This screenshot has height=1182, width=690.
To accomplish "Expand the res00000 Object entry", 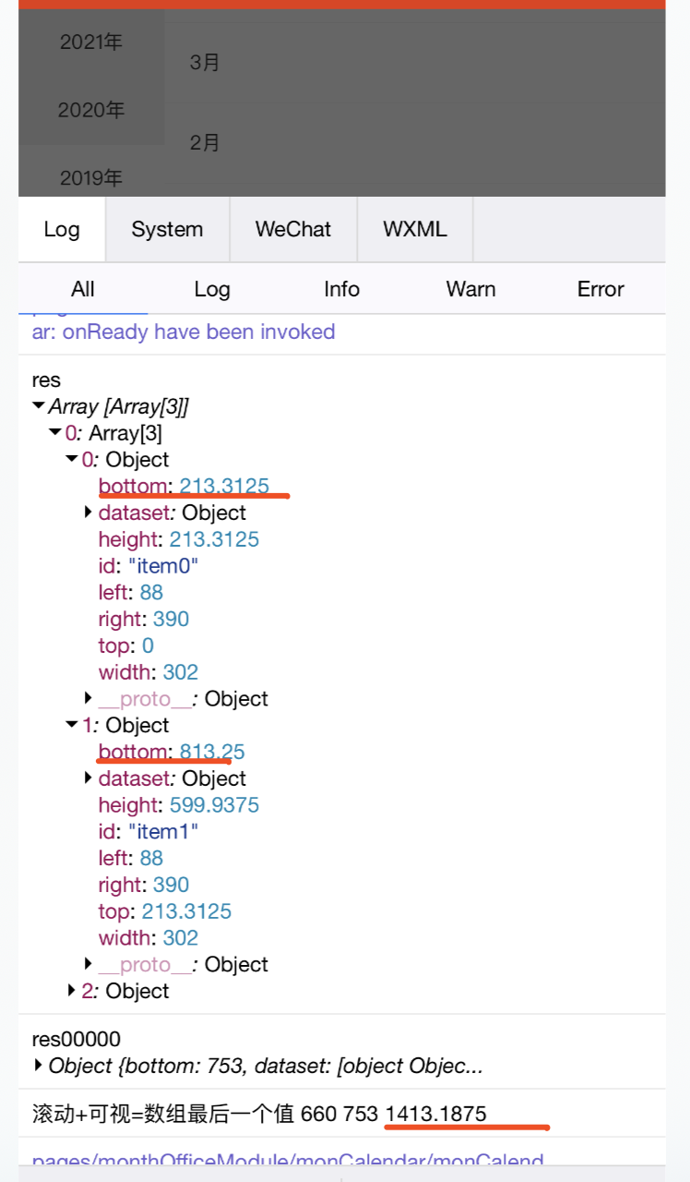I will [37, 1065].
